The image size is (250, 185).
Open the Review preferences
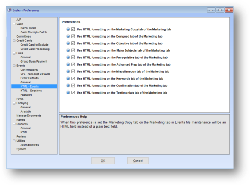point(21,137)
